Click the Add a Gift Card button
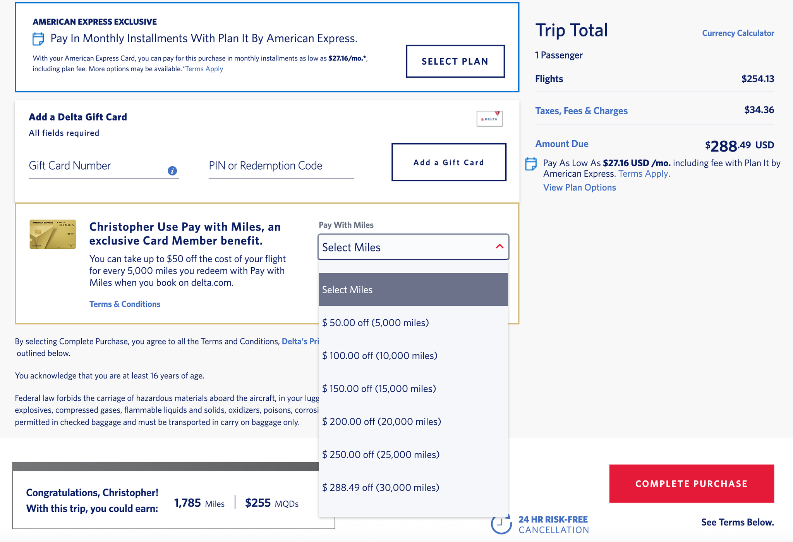Image resolution: width=793 pixels, height=542 pixels. pos(448,162)
